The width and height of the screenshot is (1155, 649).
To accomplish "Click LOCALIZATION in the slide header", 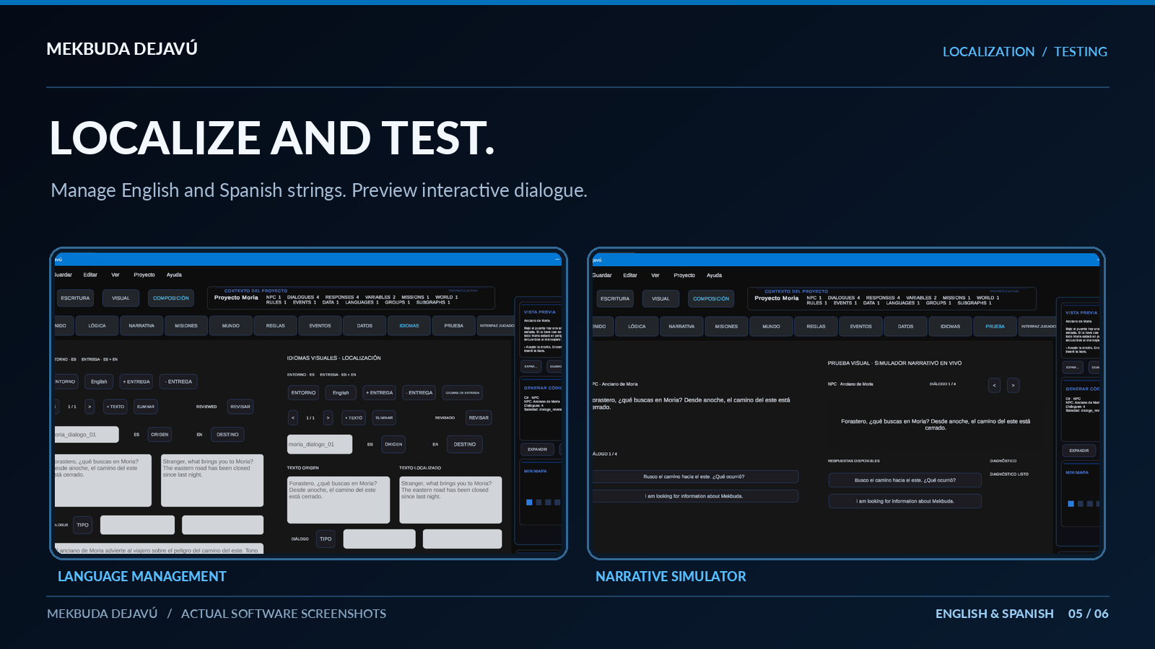I will pos(988,52).
